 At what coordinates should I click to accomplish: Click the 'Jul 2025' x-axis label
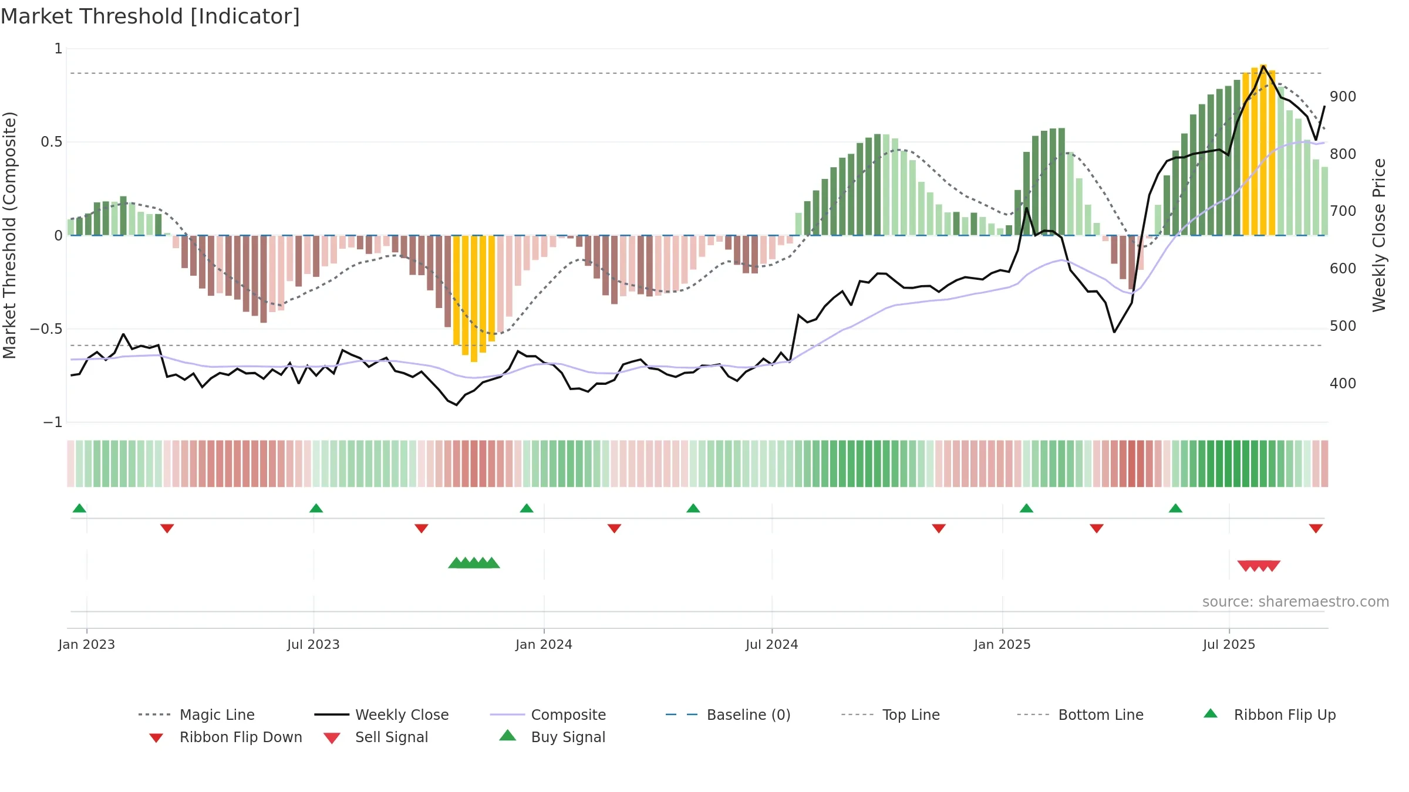[1229, 645]
